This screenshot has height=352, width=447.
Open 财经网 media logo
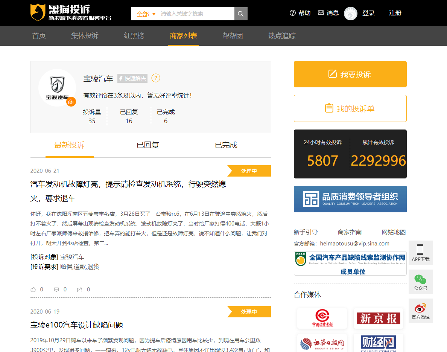click(378, 343)
